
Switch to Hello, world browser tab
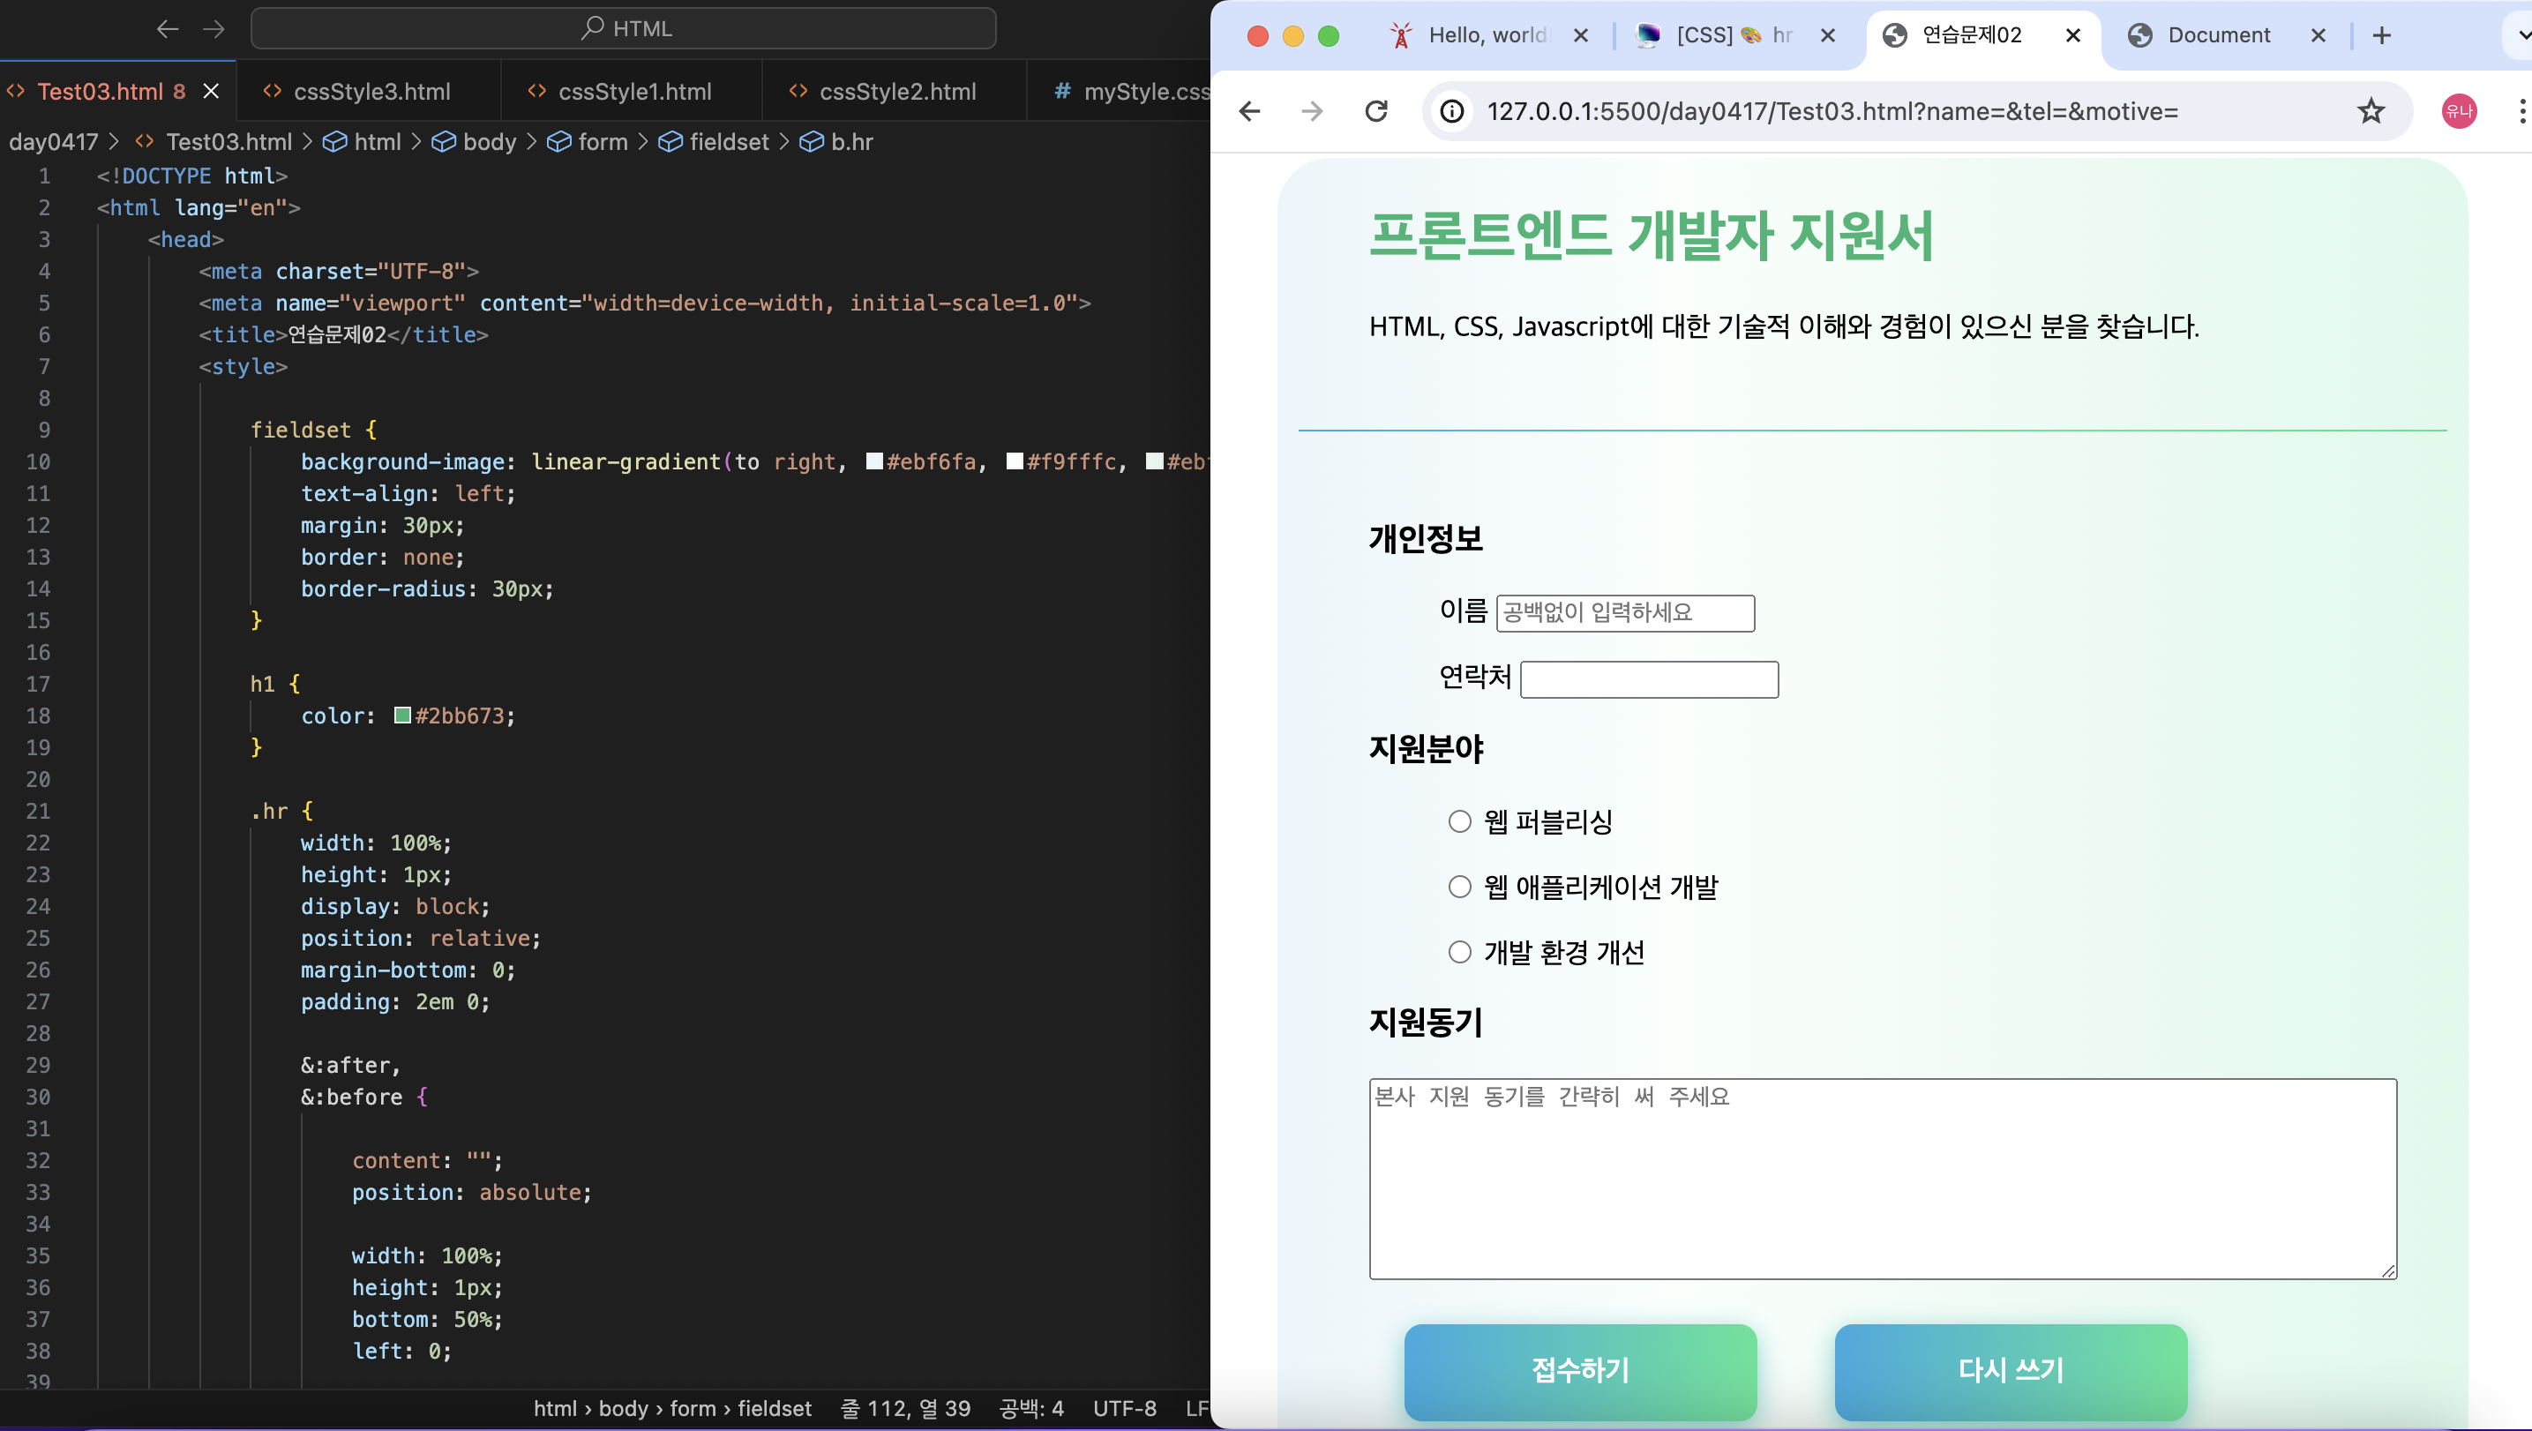point(1485,36)
